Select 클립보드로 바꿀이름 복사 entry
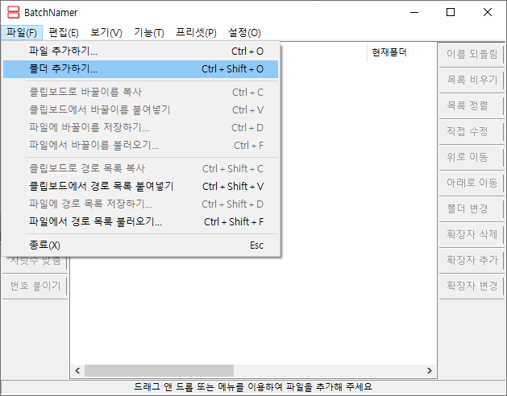This screenshot has width=507, height=396. pos(140,93)
